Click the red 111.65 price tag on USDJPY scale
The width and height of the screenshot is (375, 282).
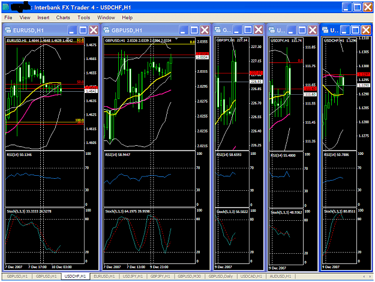click(310, 89)
